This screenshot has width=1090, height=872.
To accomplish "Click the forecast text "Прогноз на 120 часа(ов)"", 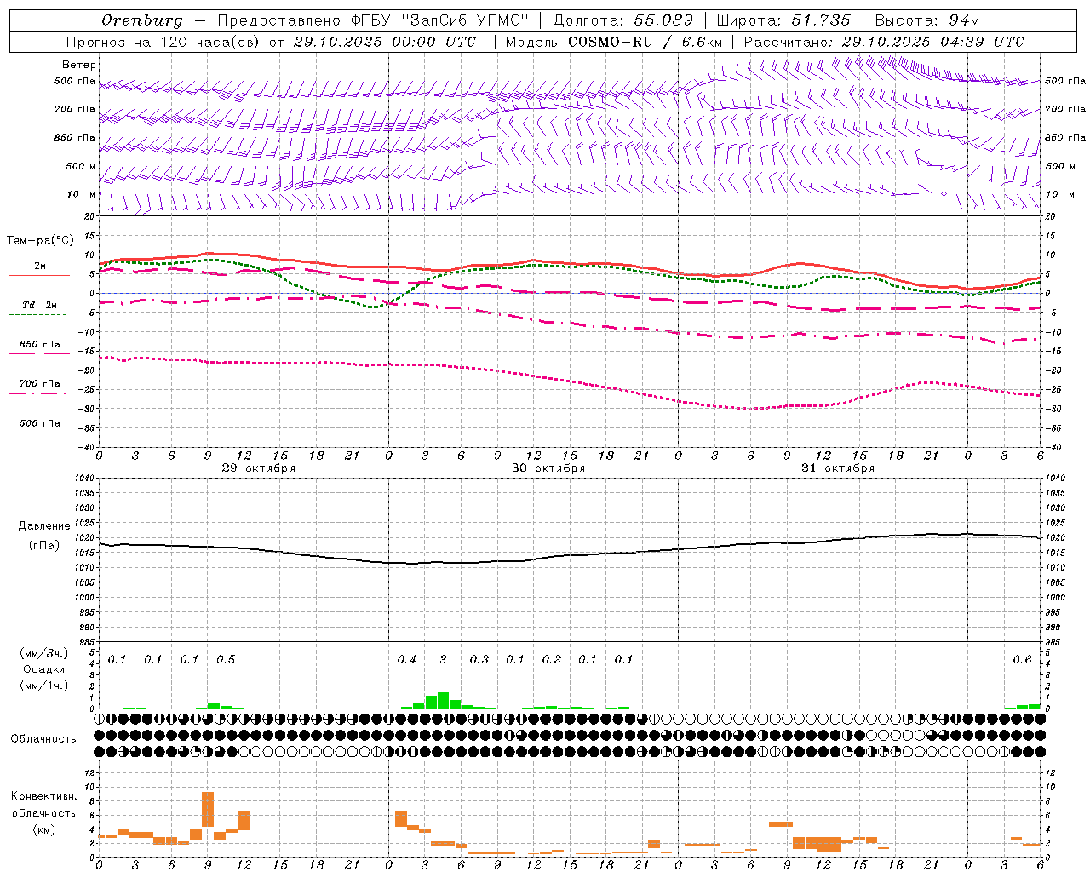I will 163,42.
